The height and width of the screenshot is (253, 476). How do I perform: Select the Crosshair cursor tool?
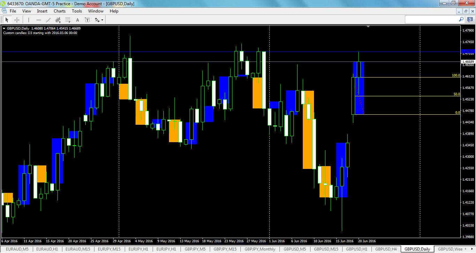click(x=17, y=19)
